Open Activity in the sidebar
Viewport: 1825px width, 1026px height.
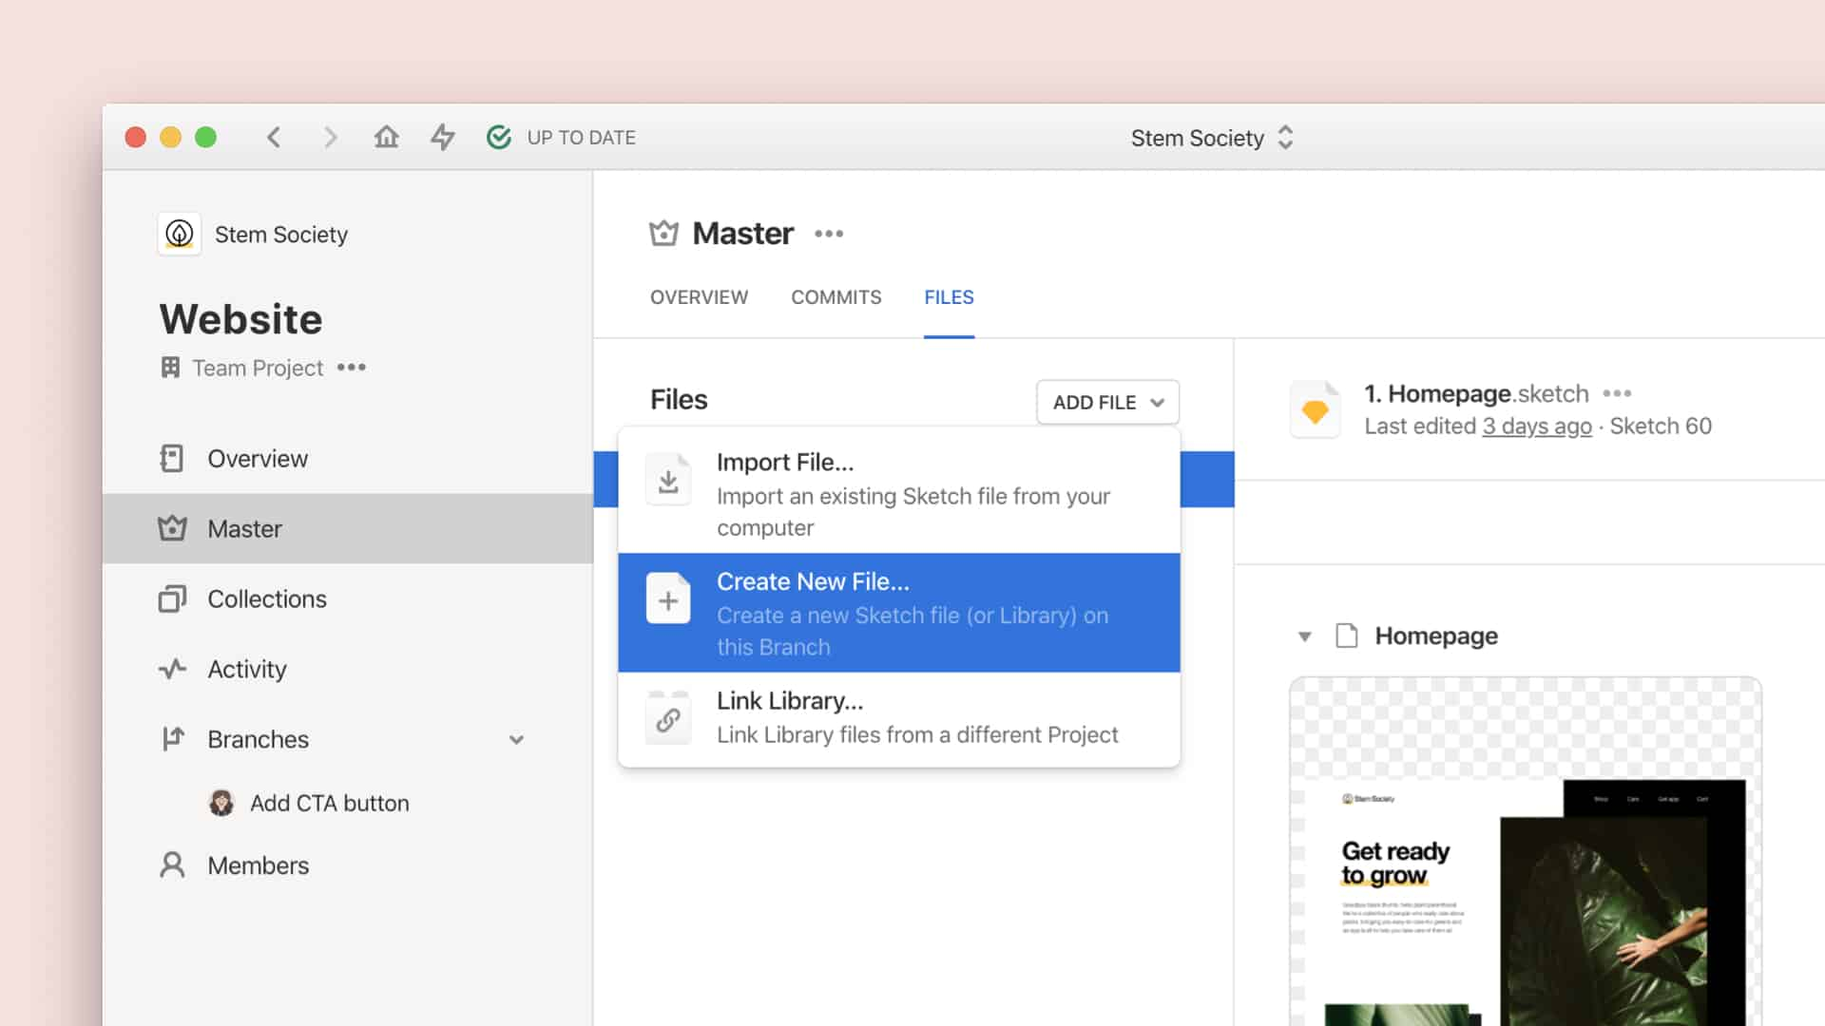pos(247,670)
